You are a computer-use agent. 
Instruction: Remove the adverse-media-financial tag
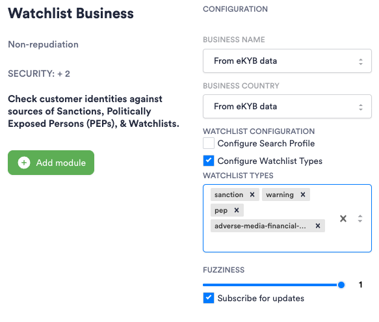tap(318, 226)
